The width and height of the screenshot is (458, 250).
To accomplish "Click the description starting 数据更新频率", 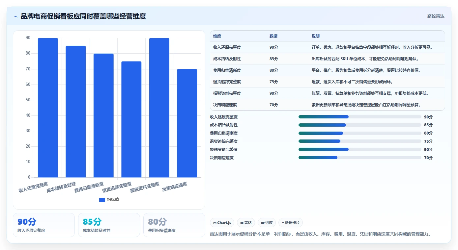I will (366, 105).
